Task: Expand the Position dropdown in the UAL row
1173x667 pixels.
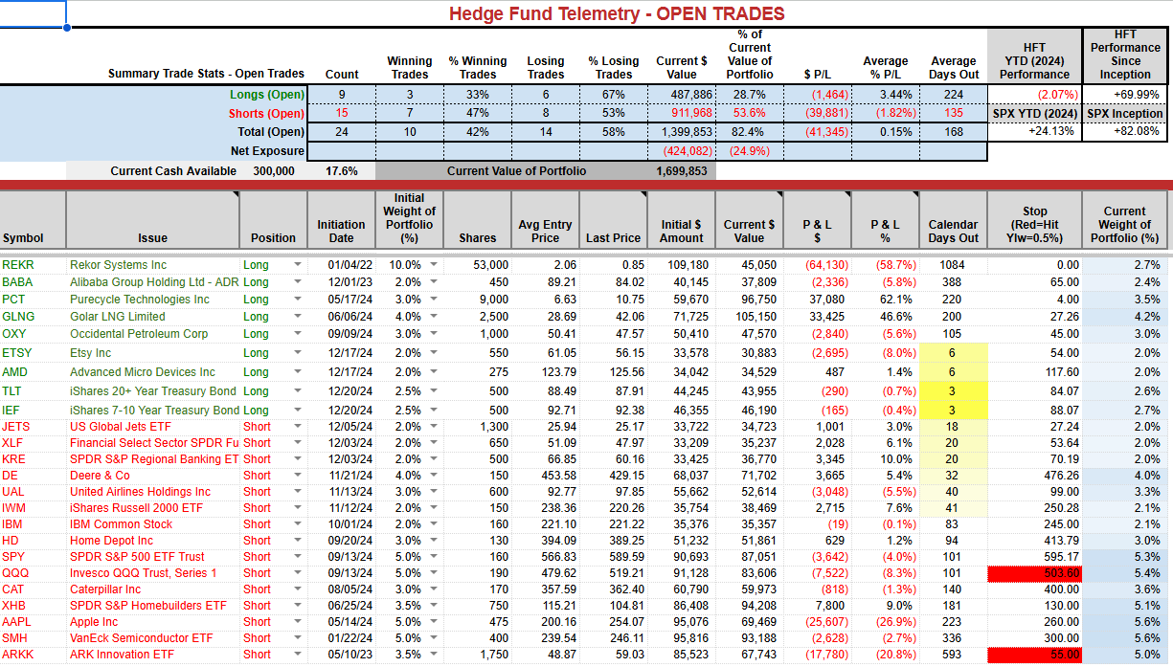Action: (297, 492)
